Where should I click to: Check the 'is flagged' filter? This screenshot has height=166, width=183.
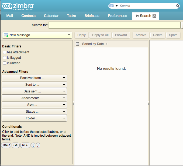(5, 58)
